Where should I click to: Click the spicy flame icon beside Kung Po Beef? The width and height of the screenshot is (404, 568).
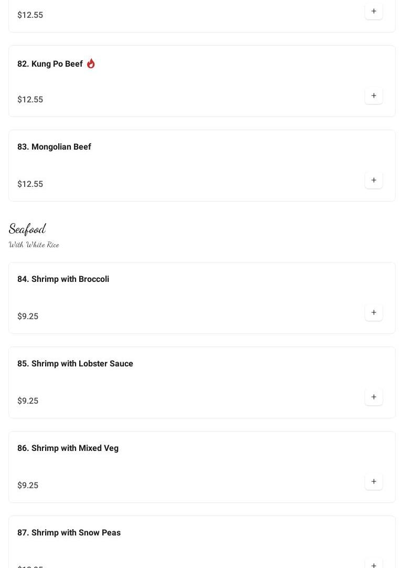click(91, 64)
